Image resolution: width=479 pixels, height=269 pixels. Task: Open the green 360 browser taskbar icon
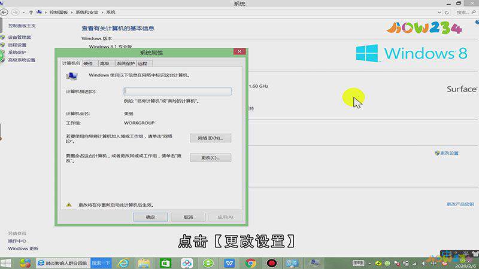208,263
